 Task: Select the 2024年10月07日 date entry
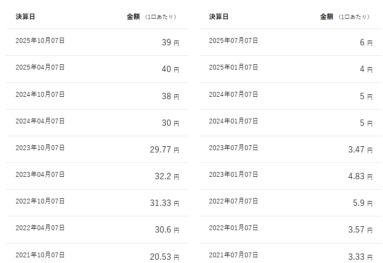pyautogui.click(x=40, y=94)
